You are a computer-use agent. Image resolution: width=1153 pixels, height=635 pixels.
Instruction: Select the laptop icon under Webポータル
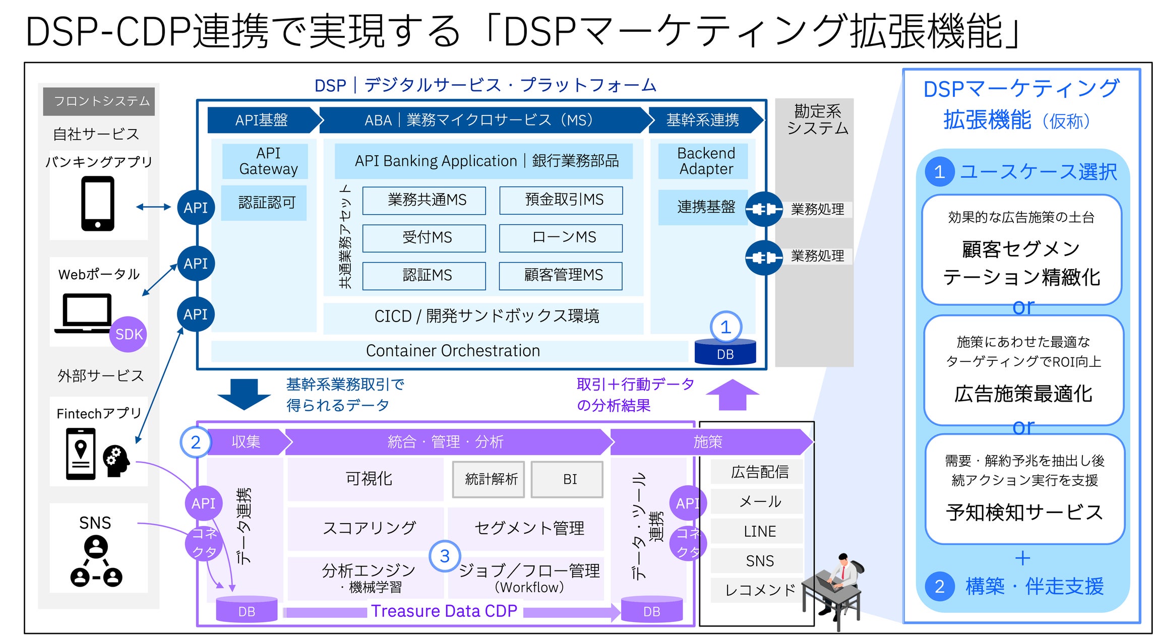[83, 313]
